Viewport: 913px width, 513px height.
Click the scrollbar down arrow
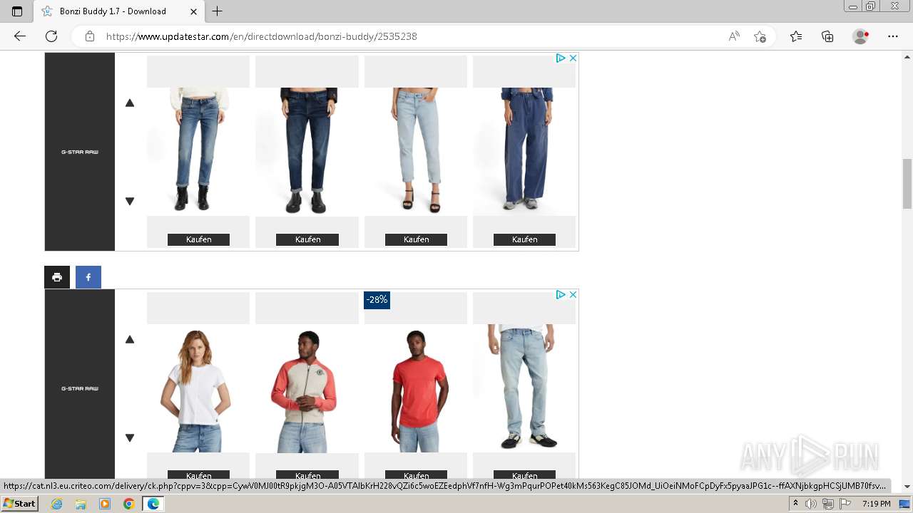[907, 487]
